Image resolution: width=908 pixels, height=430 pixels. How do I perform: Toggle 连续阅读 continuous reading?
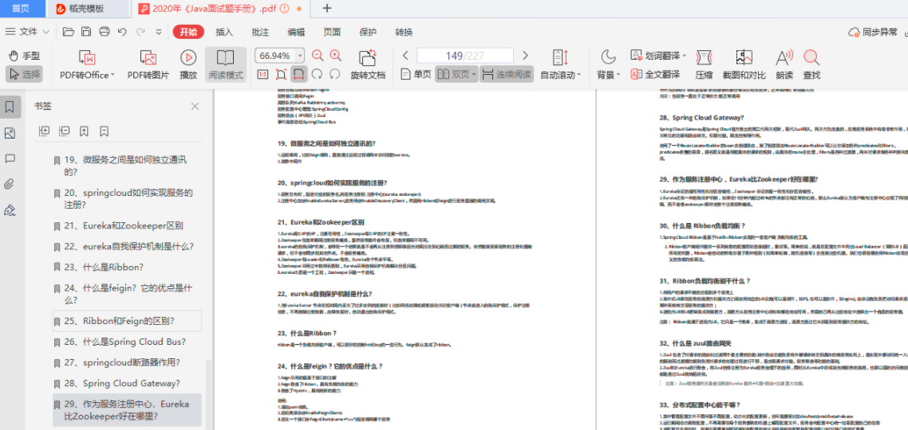click(x=507, y=74)
